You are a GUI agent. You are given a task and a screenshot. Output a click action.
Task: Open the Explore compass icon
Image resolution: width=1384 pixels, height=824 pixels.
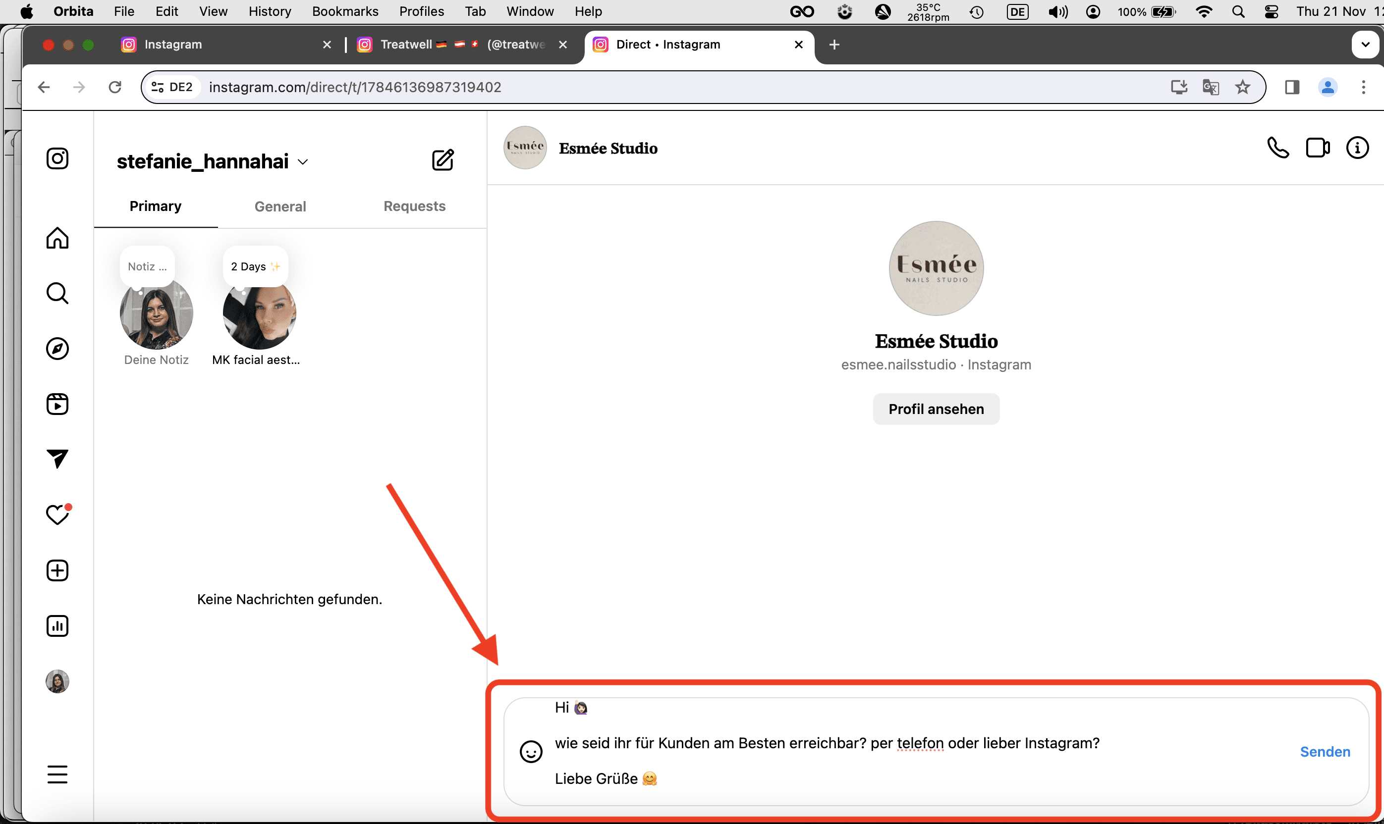57,349
